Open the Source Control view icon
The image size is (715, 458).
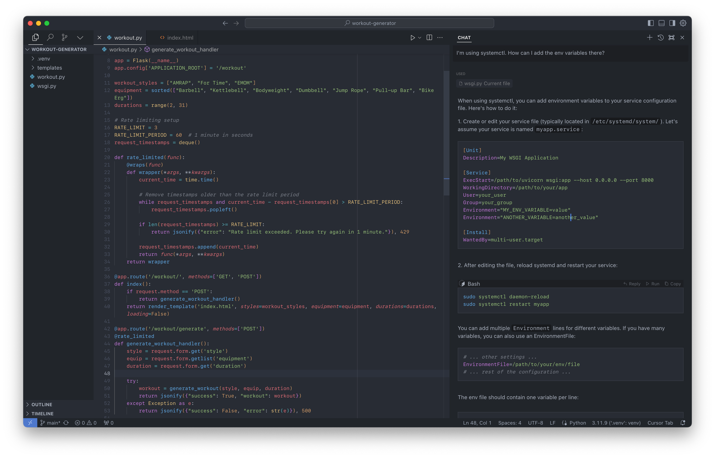point(64,37)
